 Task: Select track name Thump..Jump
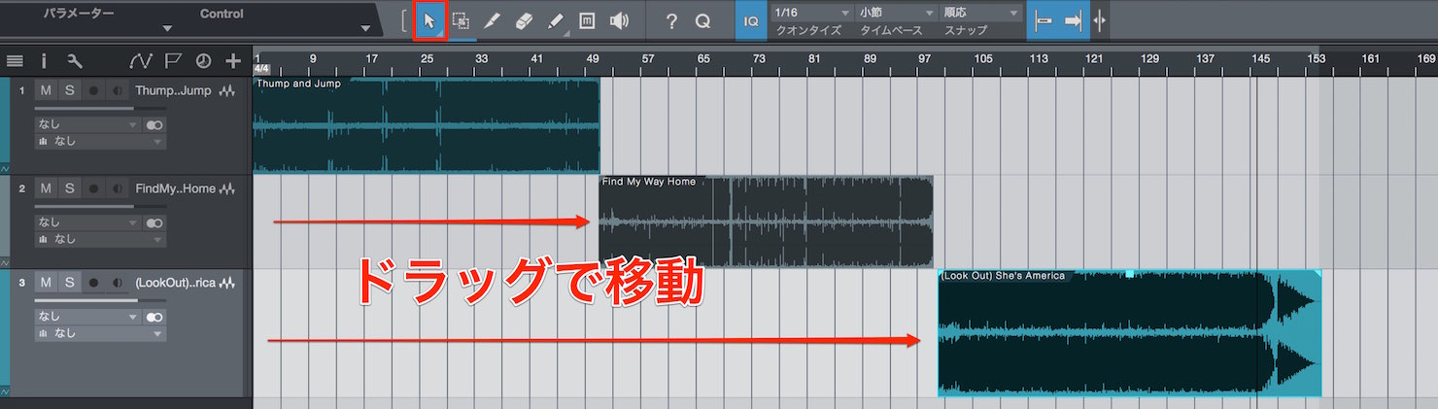175,91
